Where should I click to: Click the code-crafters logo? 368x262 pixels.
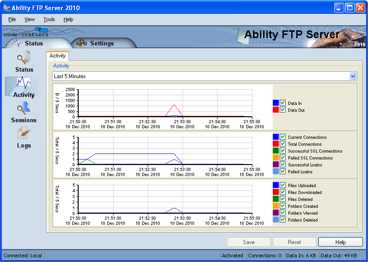[x=26, y=32]
